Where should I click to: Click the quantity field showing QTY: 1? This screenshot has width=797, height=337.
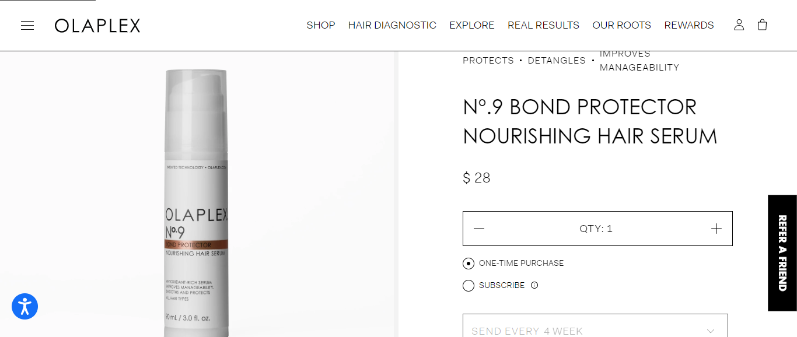[x=596, y=229]
